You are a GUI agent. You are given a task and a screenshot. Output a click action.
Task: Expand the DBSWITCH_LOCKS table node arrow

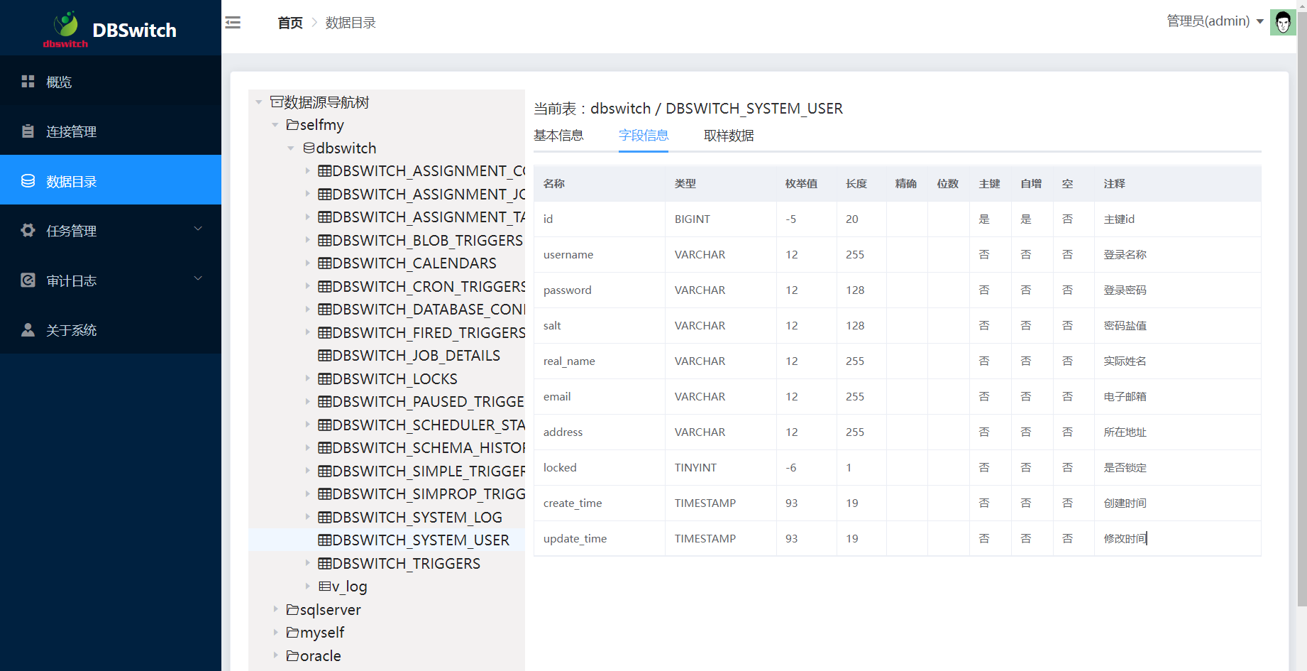coord(307,378)
